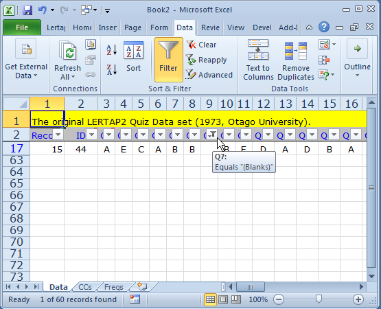381x309 pixels.
Task: Click the yellow title cell in row 1
Action: 47,119
